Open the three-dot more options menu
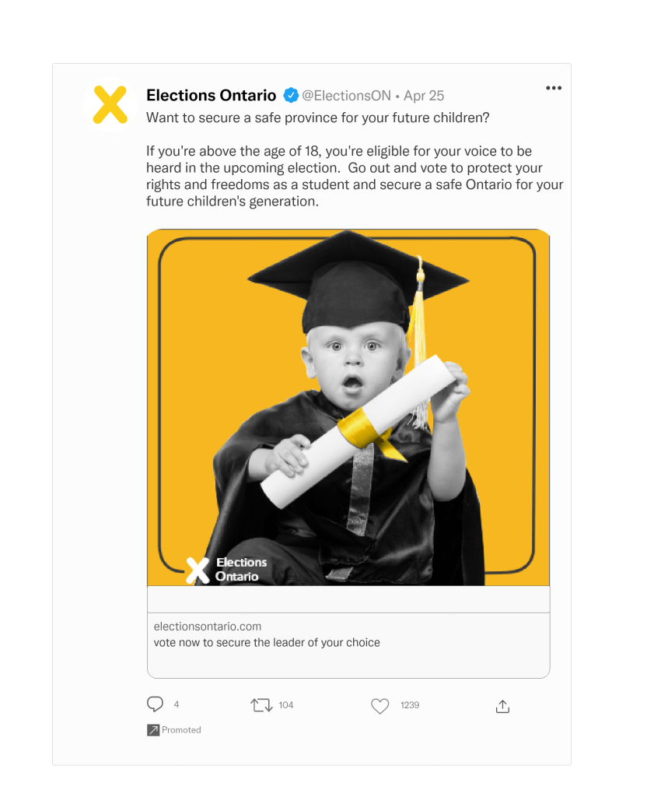The image size is (668, 797). pos(553,88)
